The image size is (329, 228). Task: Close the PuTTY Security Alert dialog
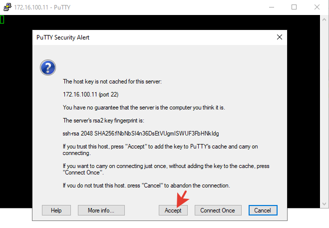[279, 37]
